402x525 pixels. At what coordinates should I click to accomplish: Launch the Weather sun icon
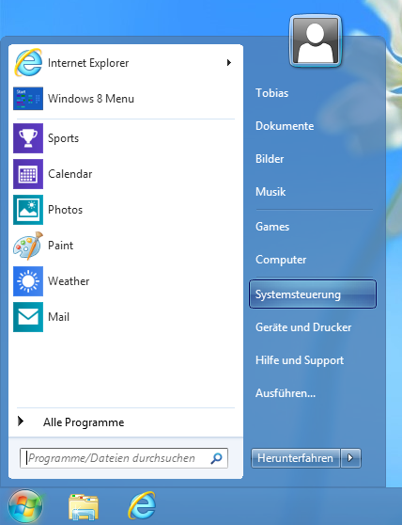point(28,281)
